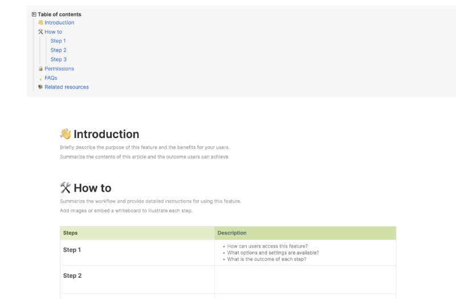Click the empty Step 2 description cell
456x299 pixels.
click(x=305, y=279)
